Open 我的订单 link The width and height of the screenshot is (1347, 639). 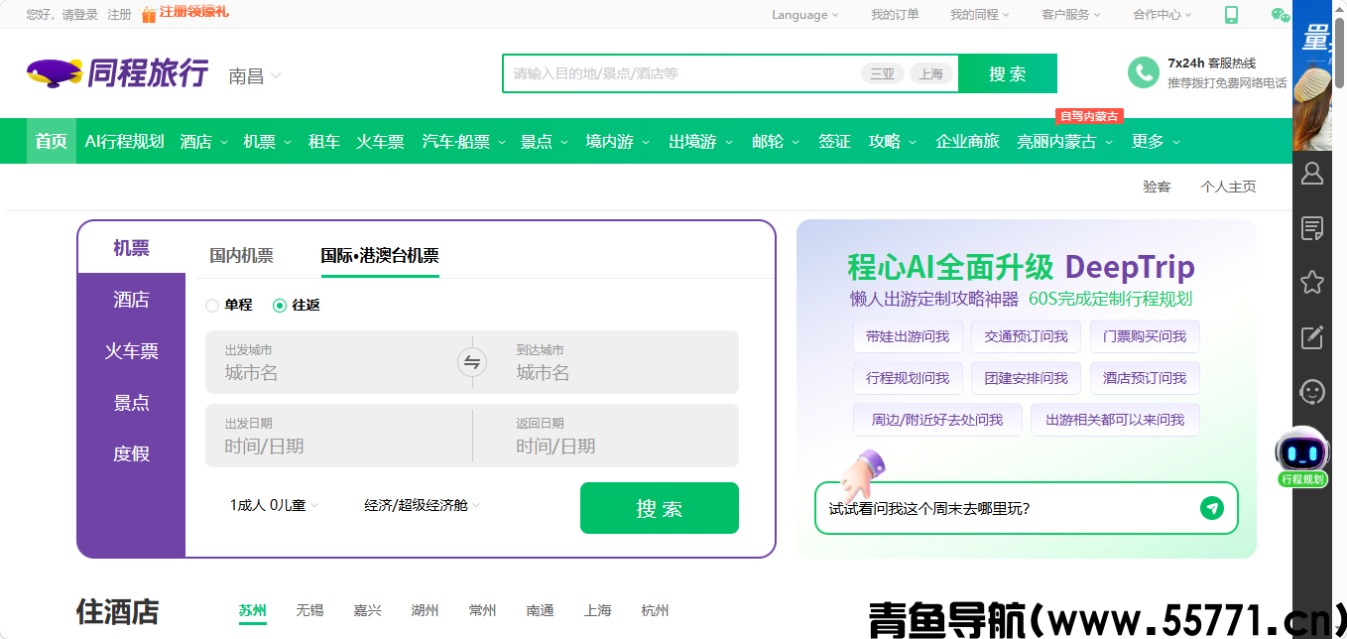(x=895, y=15)
